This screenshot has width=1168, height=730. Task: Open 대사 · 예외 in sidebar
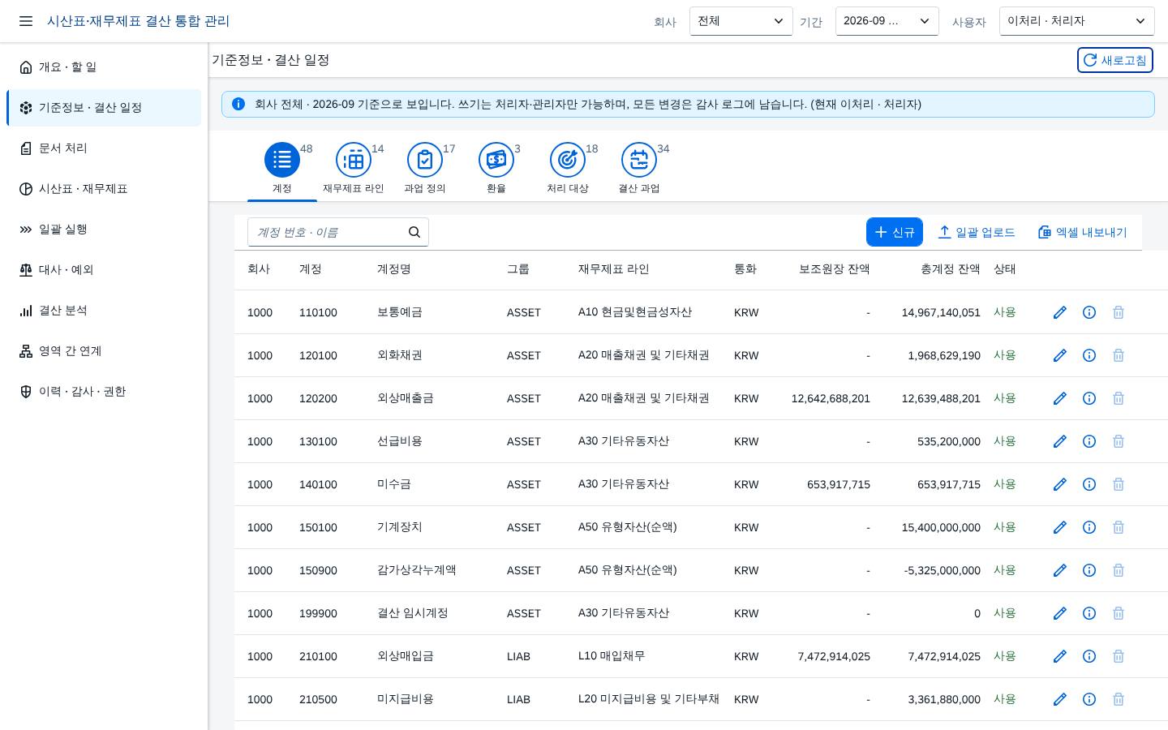pos(104,270)
